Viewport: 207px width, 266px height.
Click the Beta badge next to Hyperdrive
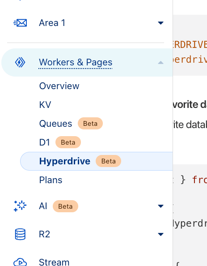tap(108, 161)
